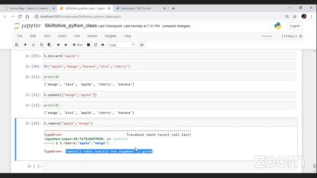Click cell 23 print(S) input
The image size is (317, 178).
[169, 105]
